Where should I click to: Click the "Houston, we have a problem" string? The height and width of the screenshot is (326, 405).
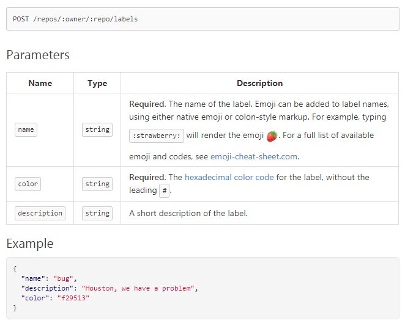pyautogui.click(x=138, y=288)
